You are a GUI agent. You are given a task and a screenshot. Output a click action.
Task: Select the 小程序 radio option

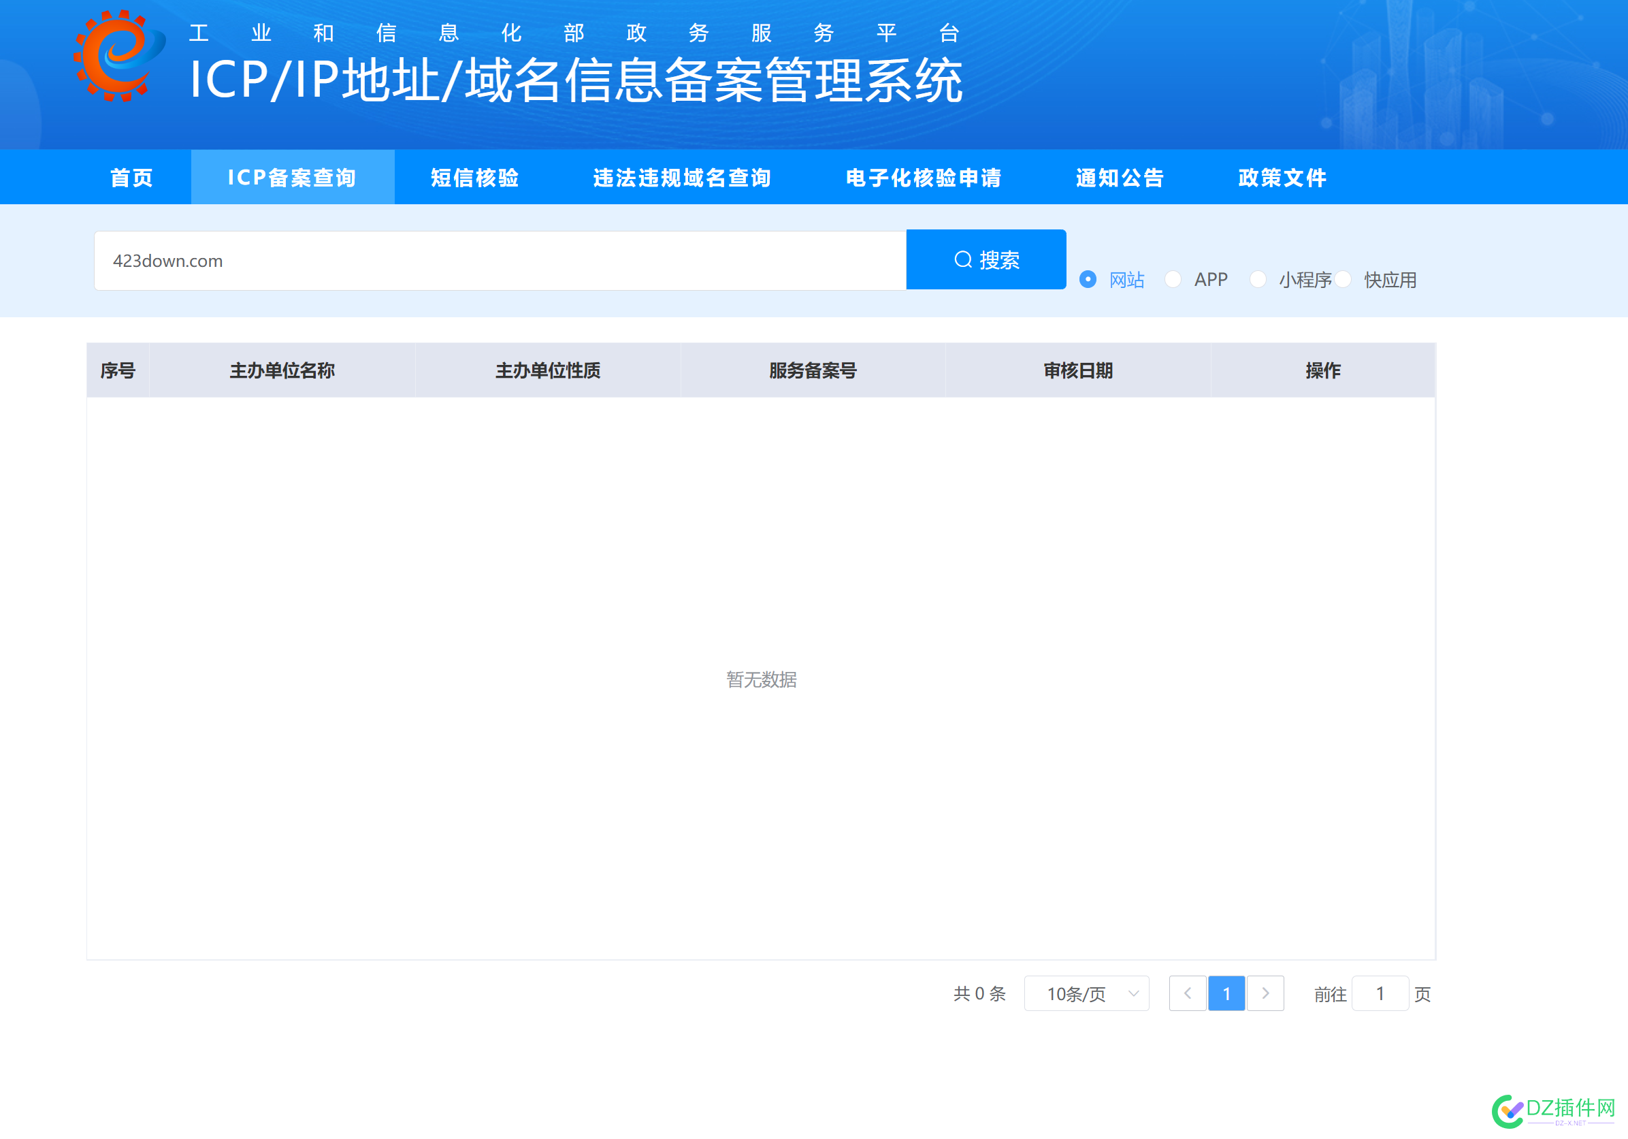pos(1290,279)
